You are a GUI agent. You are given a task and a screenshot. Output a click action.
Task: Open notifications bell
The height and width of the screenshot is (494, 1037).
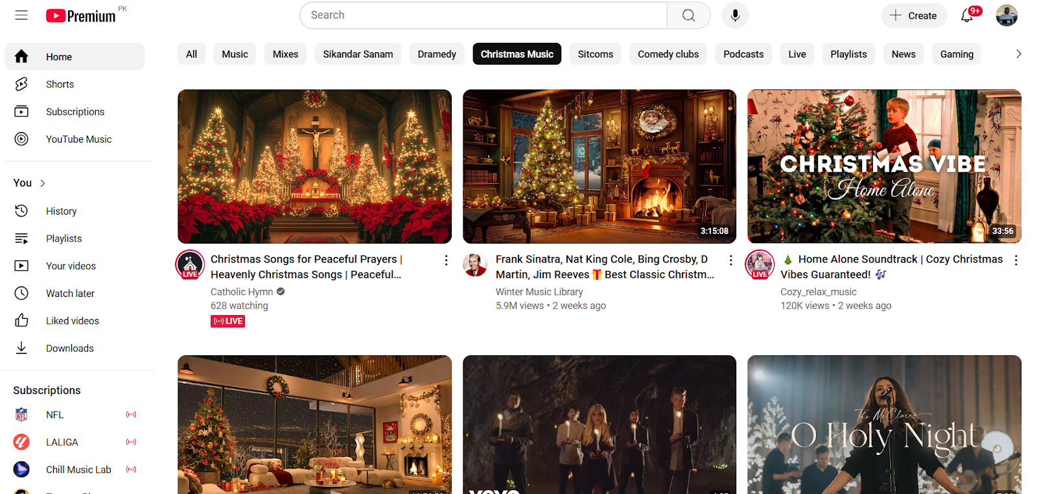(x=967, y=15)
